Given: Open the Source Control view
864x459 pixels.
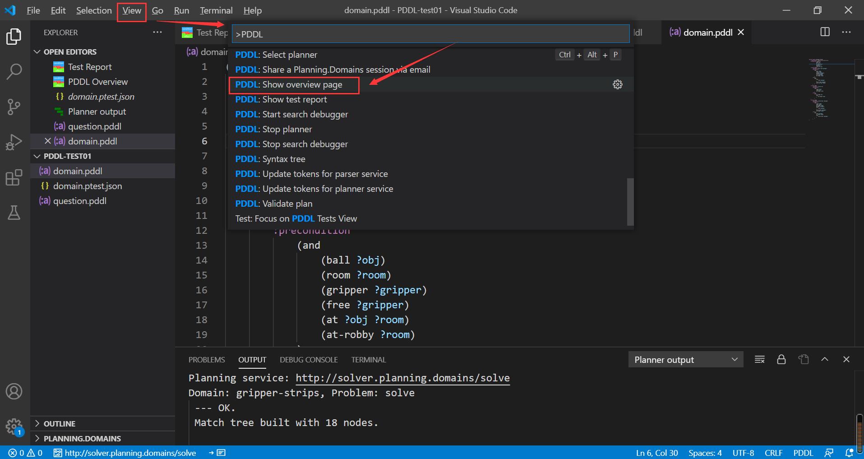Looking at the screenshot, I should 14,107.
